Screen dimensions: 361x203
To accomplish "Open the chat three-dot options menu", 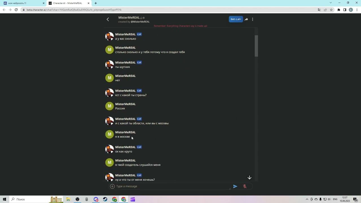I will click(x=252, y=19).
